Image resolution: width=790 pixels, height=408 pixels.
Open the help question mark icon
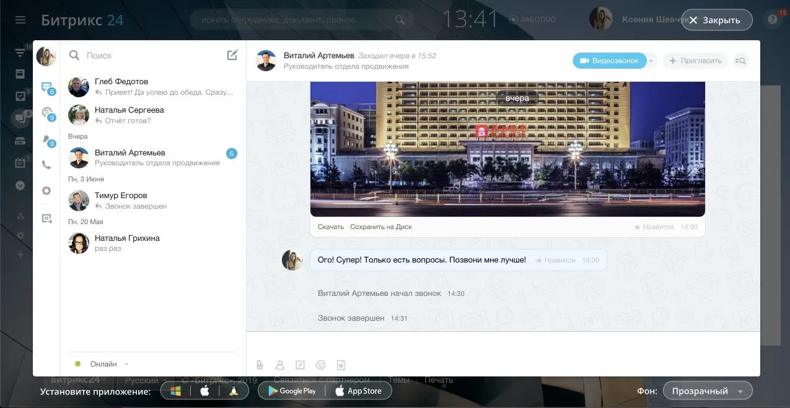[x=772, y=19]
